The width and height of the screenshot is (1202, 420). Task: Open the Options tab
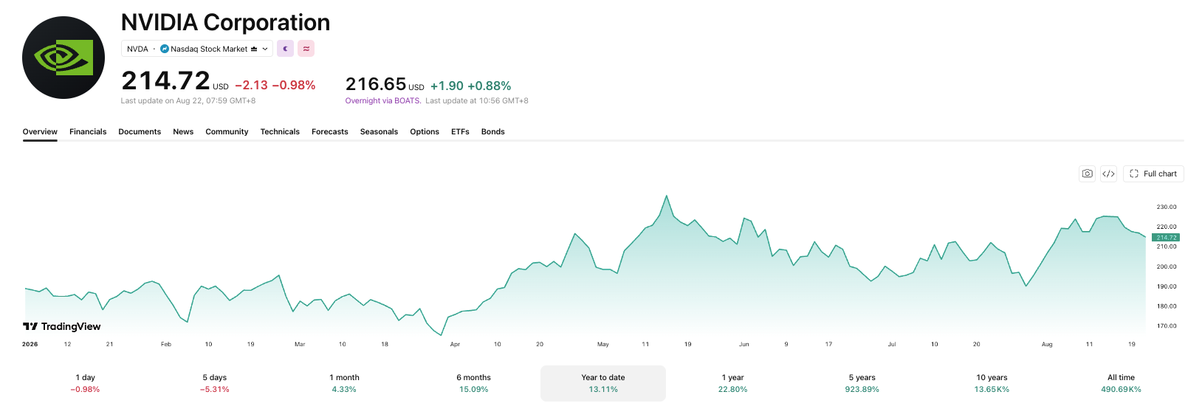(425, 132)
